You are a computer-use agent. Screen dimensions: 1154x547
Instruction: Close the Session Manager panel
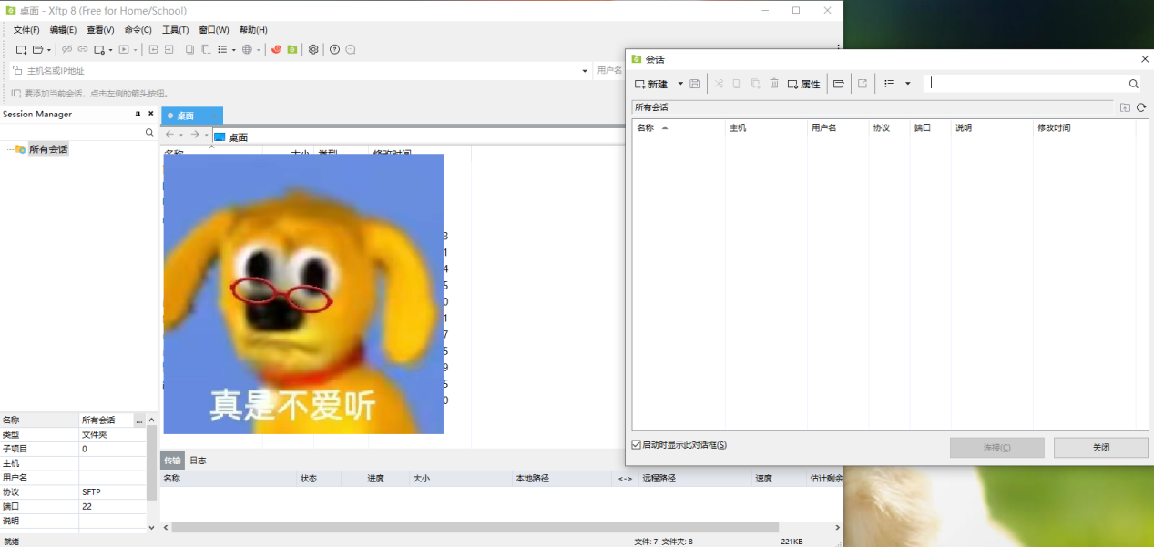pyautogui.click(x=151, y=115)
